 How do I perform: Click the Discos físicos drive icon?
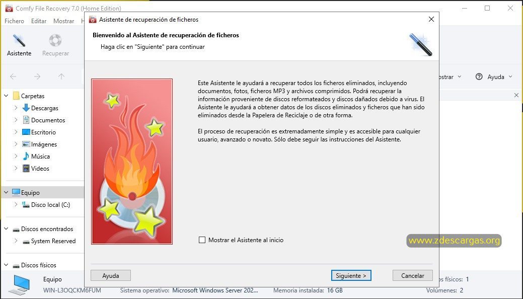coord(16,266)
